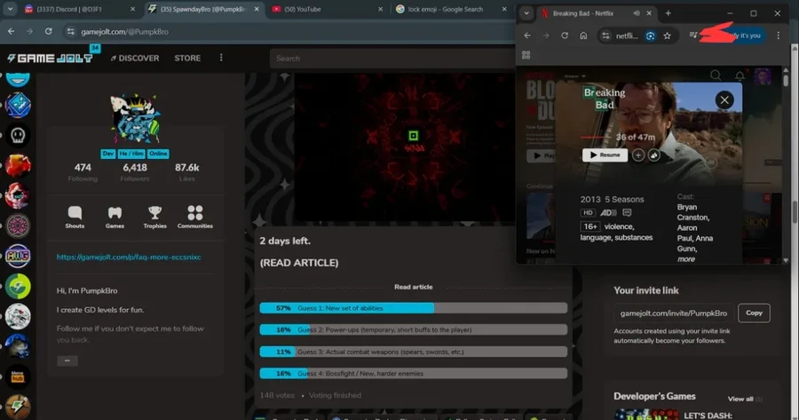This screenshot has width=799, height=420.
Task: Open the purple mandala community icon in sidebar
Action: tap(18, 226)
